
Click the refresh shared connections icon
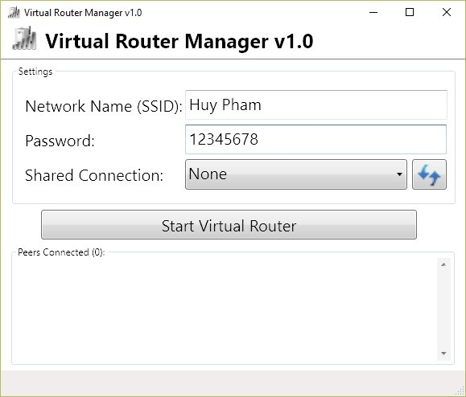[x=429, y=174]
